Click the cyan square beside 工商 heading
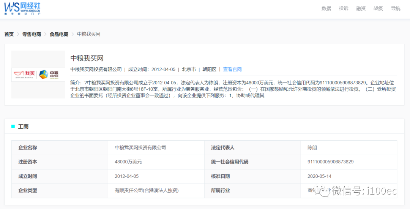This screenshot has width=410, height=209. tap(13, 127)
